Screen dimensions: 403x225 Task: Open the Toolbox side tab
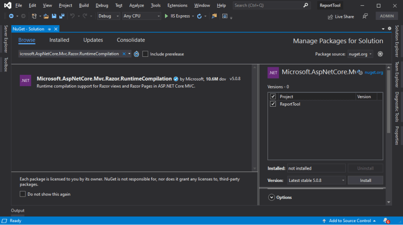tap(6, 64)
